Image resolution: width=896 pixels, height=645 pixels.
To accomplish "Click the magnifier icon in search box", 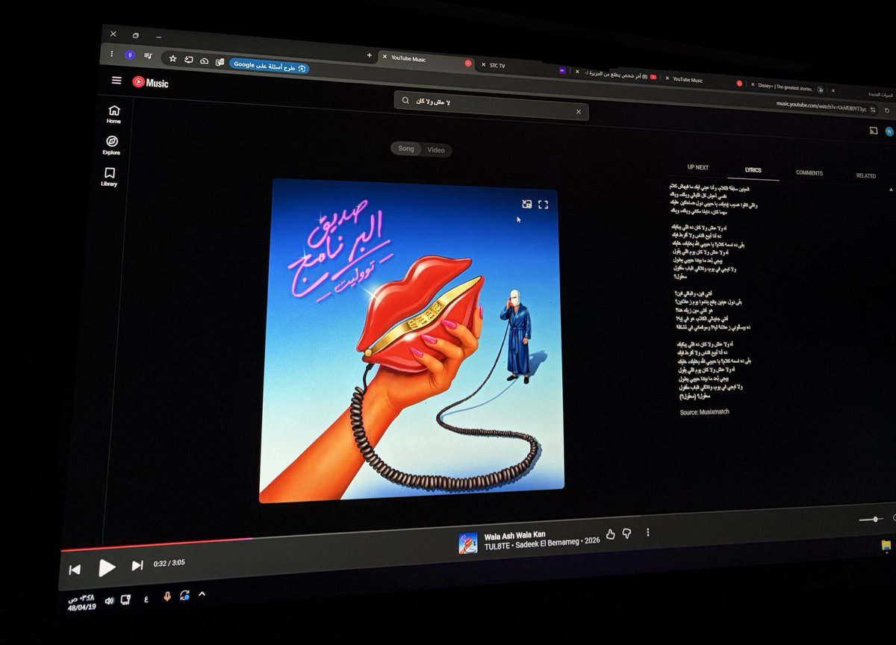I will coord(405,101).
